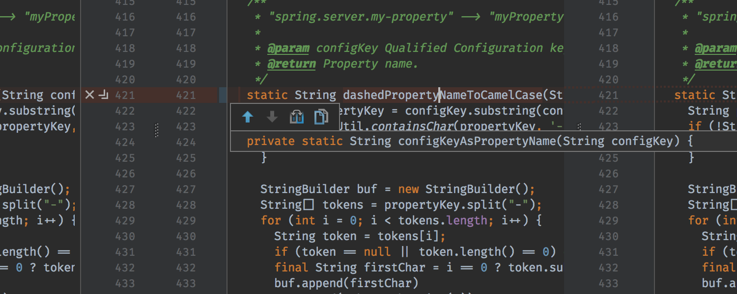Go to next change with the gray down arrow
This screenshot has width=737, height=294.
[272, 117]
